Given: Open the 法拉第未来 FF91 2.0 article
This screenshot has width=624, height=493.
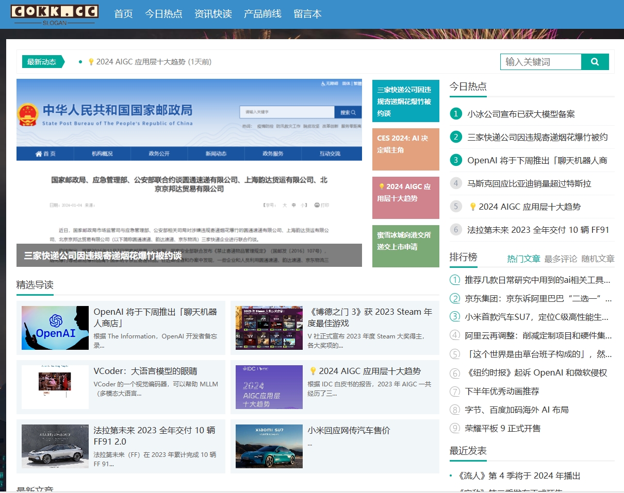Looking at the screenshot, I should pos(154,436).
